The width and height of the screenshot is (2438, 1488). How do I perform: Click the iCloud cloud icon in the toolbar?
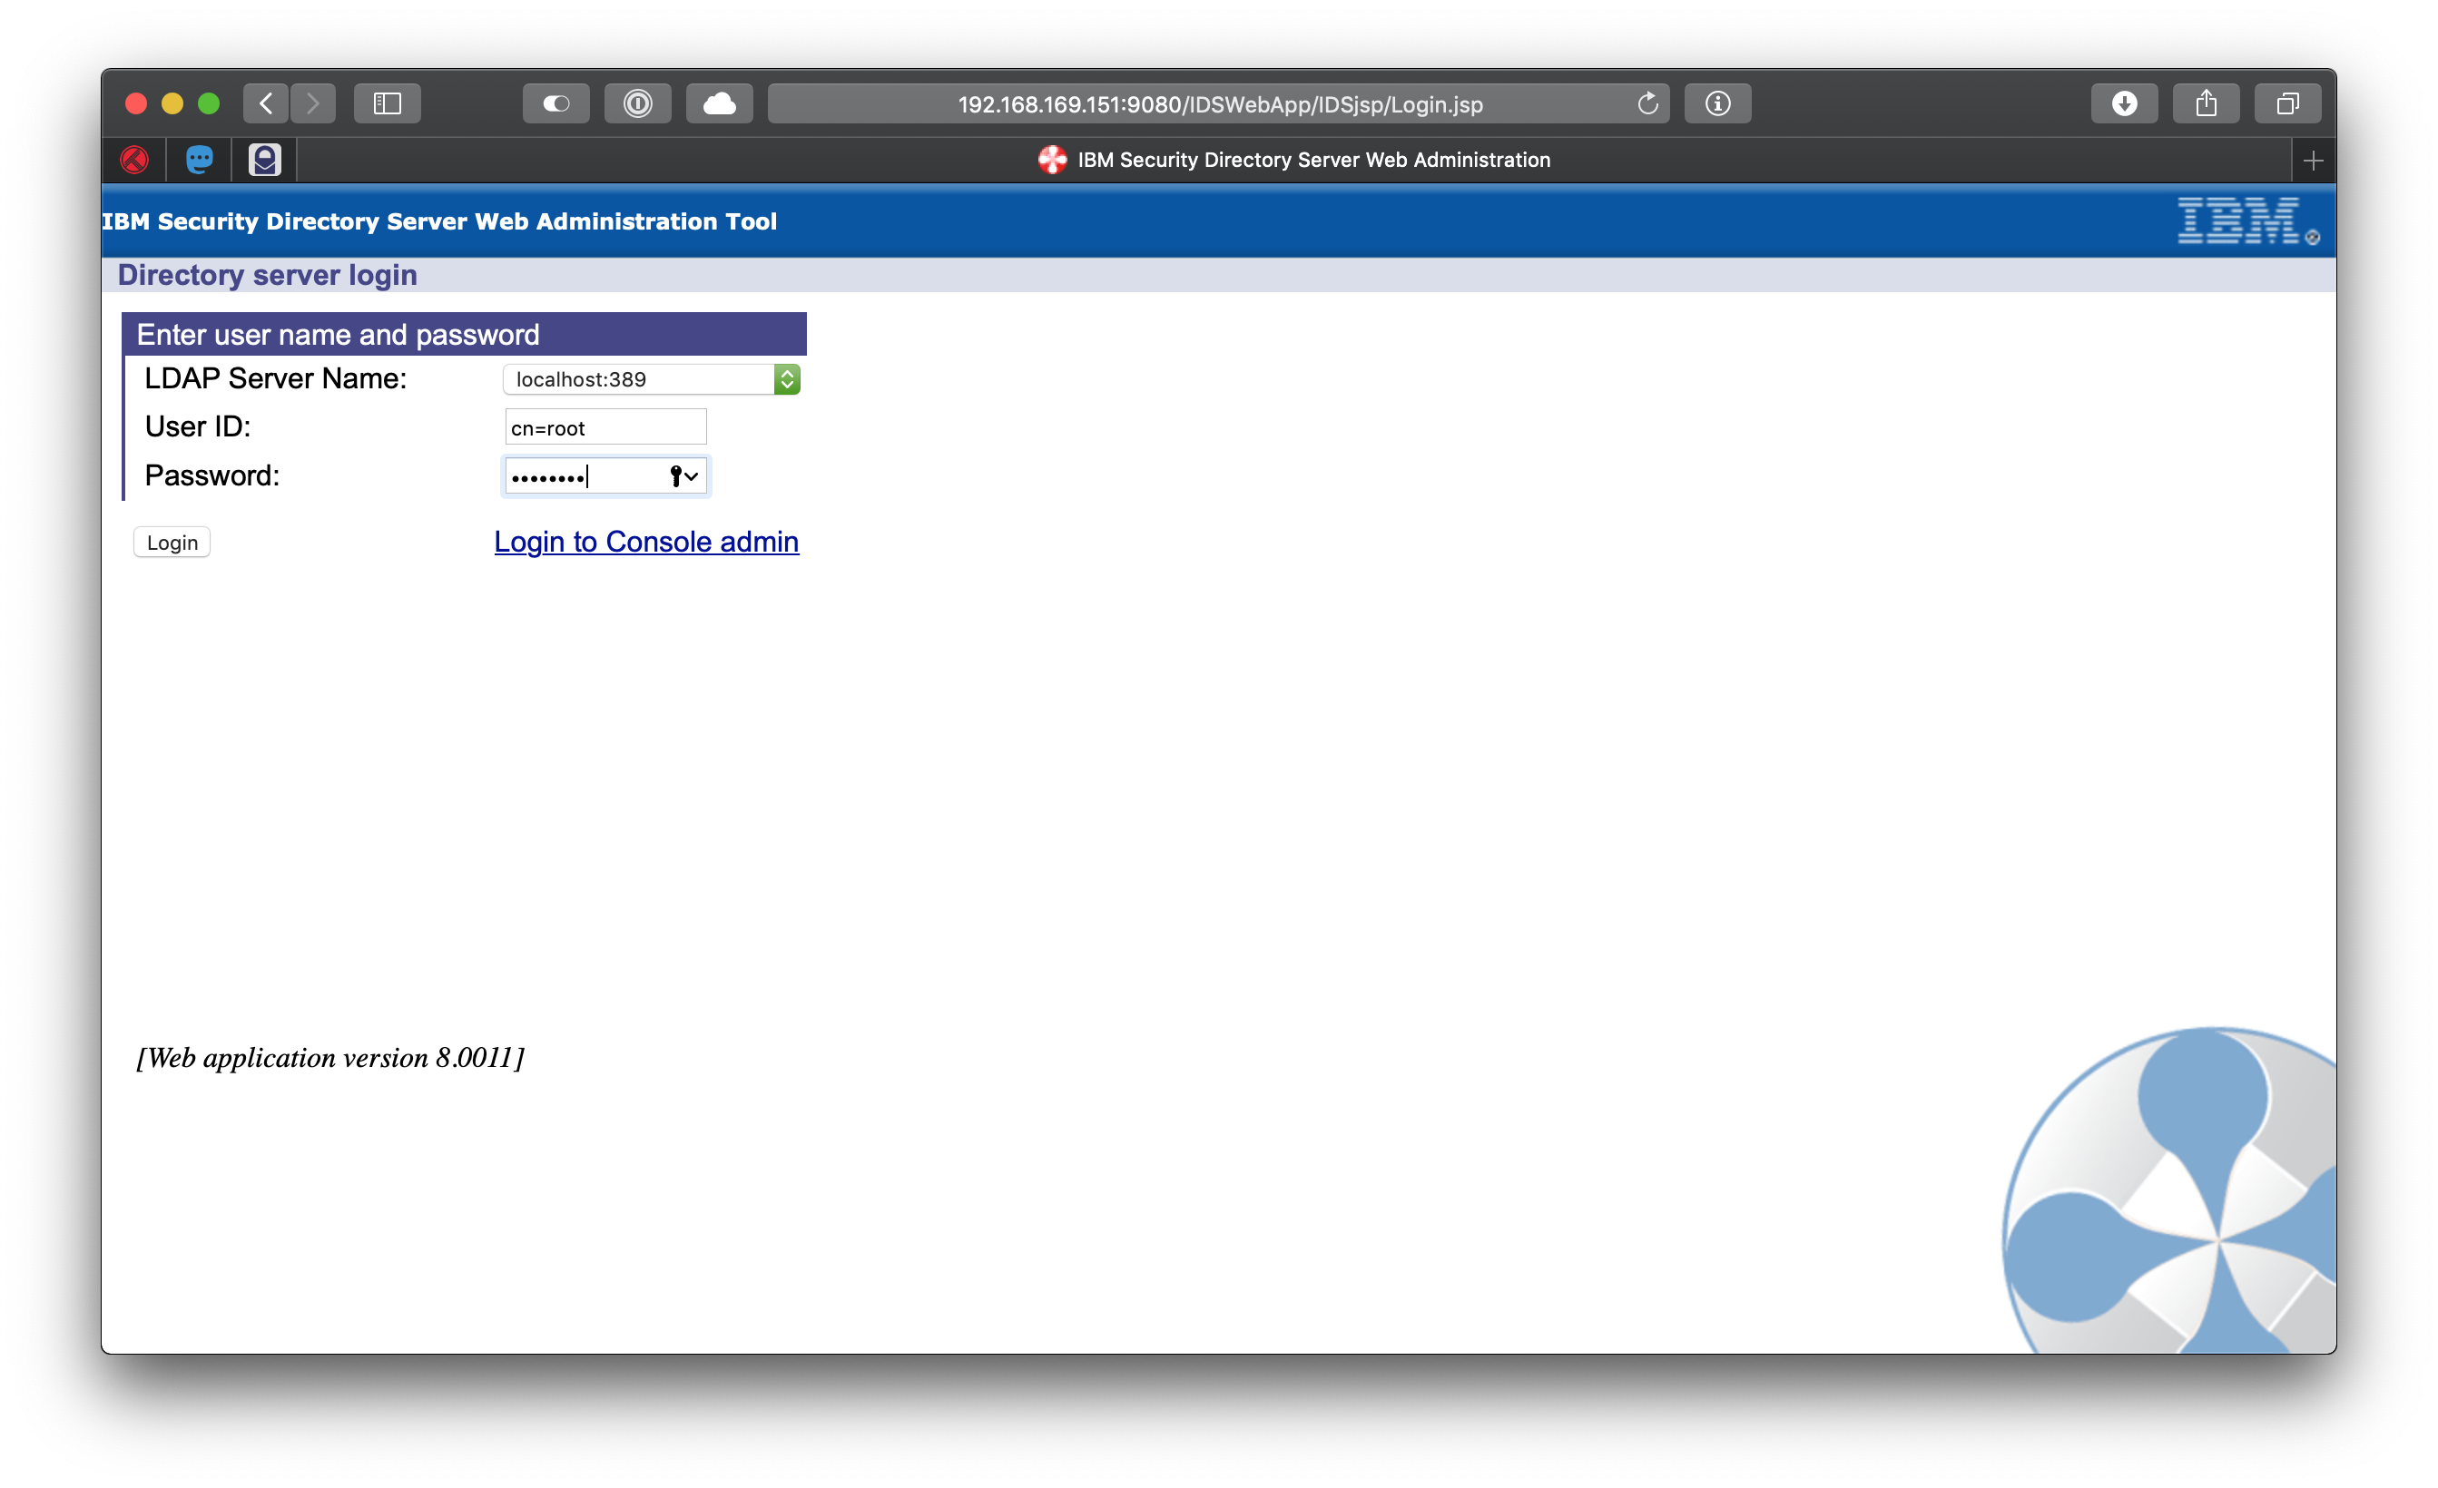pyautogui.click(x=720, y=103)
